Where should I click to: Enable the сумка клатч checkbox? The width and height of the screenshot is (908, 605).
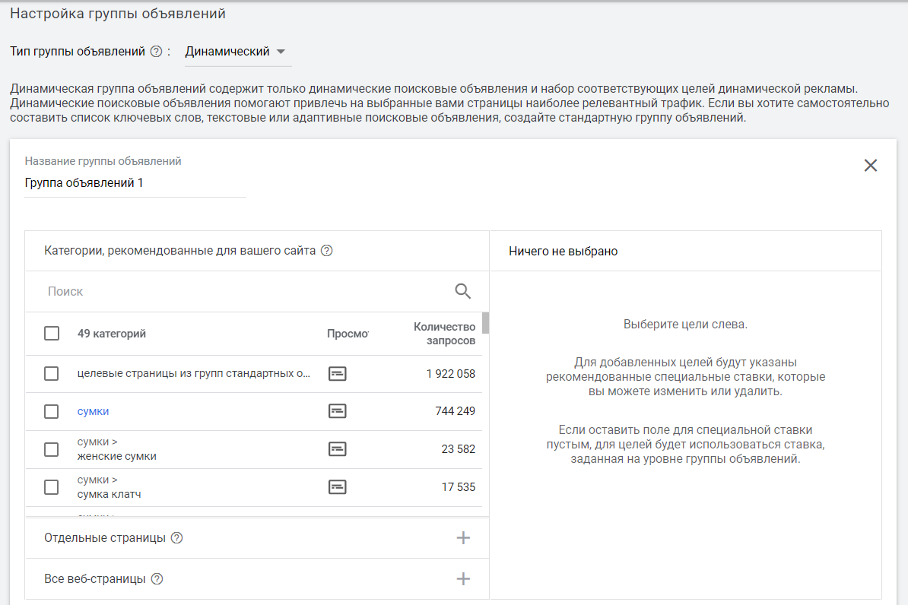click(52, 487)
